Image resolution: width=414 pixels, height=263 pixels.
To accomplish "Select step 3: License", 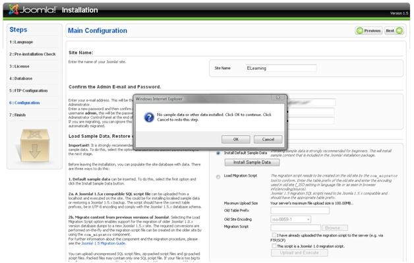I will (19, 67).
